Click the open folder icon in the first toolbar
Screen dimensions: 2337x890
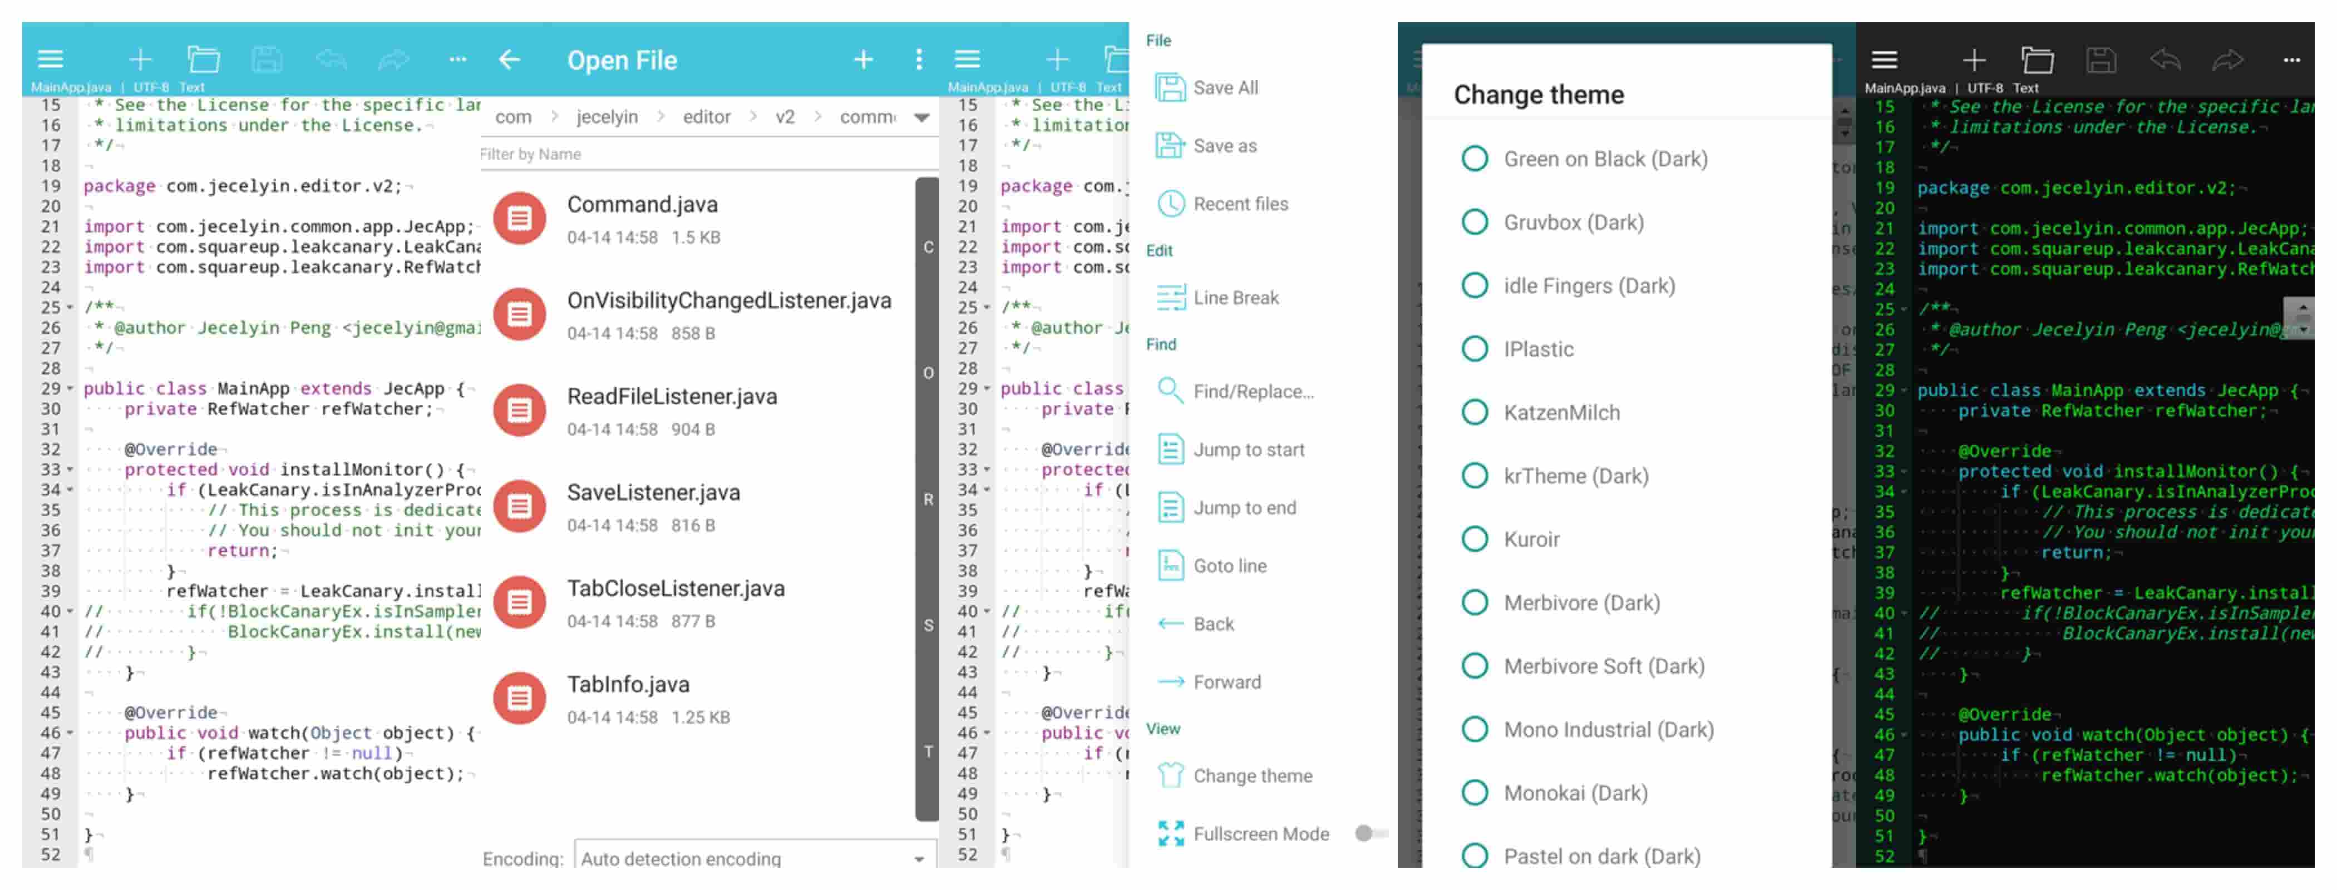pyautogui.click(x=203, y=60)
